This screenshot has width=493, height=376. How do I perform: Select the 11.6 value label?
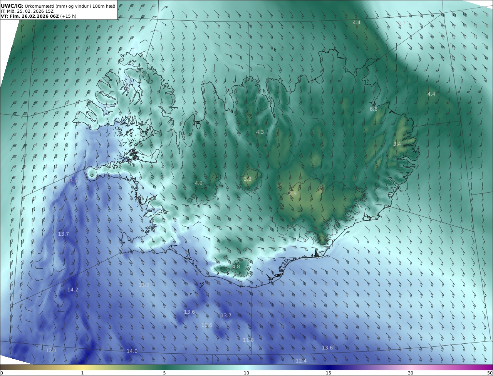[x=207, y=325]
